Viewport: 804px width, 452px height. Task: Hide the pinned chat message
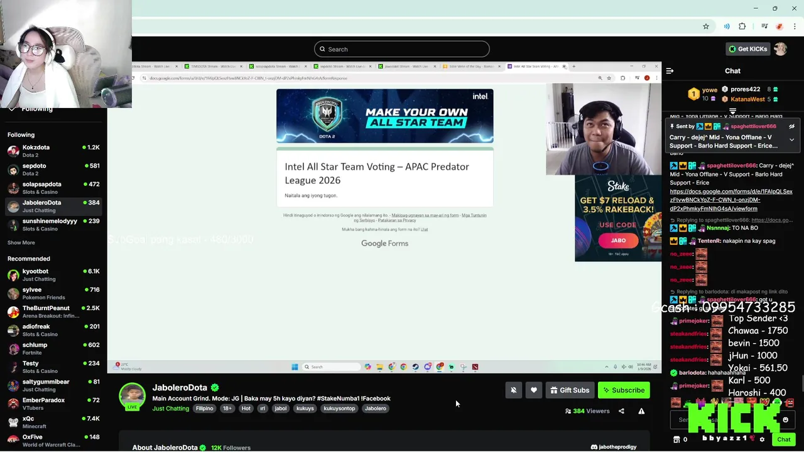[x=791, y=126]
